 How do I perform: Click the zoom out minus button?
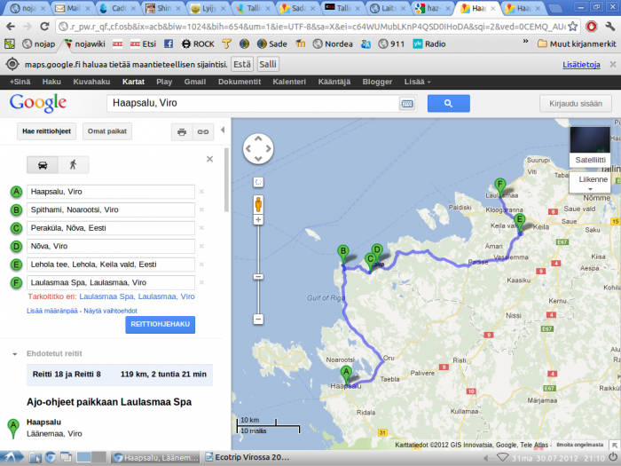(x=258, y=319)
